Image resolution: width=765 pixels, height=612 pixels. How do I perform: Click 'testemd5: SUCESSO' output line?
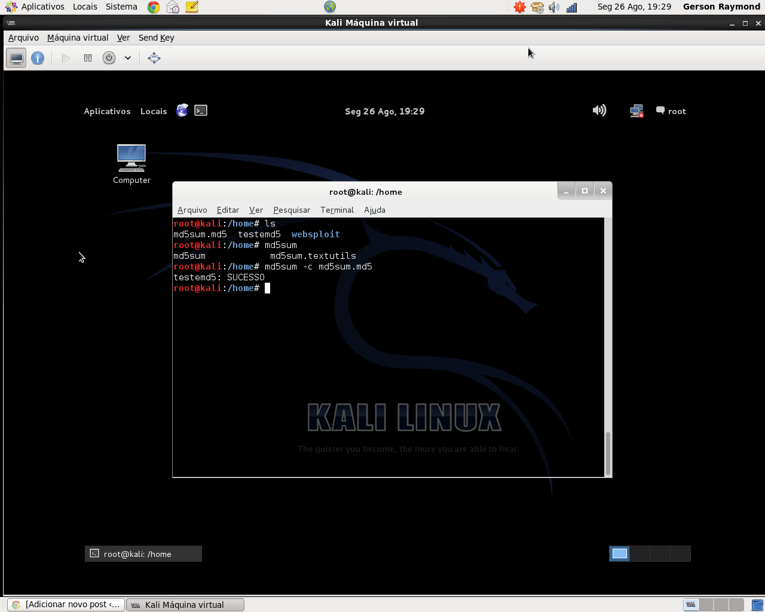[219, 277]
